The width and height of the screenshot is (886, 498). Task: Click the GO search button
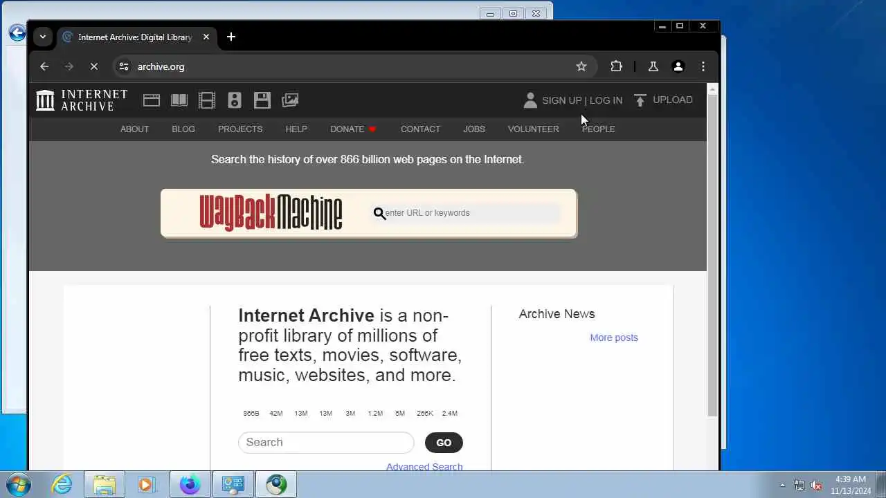coord(444,443)
